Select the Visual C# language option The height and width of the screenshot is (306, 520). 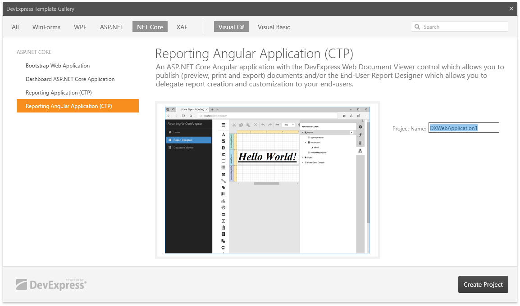(231, 27)
